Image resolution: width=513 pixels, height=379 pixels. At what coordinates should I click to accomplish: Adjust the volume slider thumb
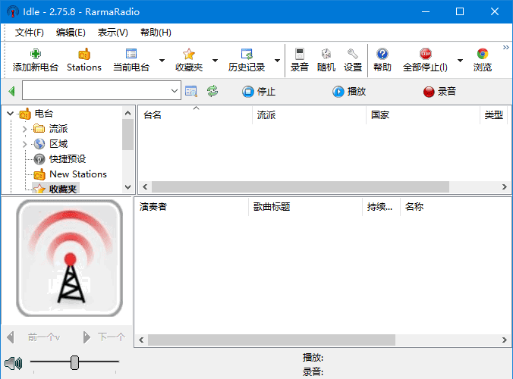pos(74,362)
